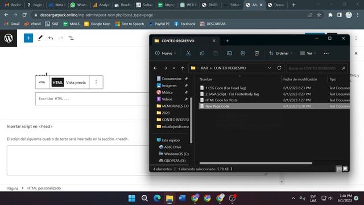
Task: Open block options three-dot menu
Action: [96, 82]
